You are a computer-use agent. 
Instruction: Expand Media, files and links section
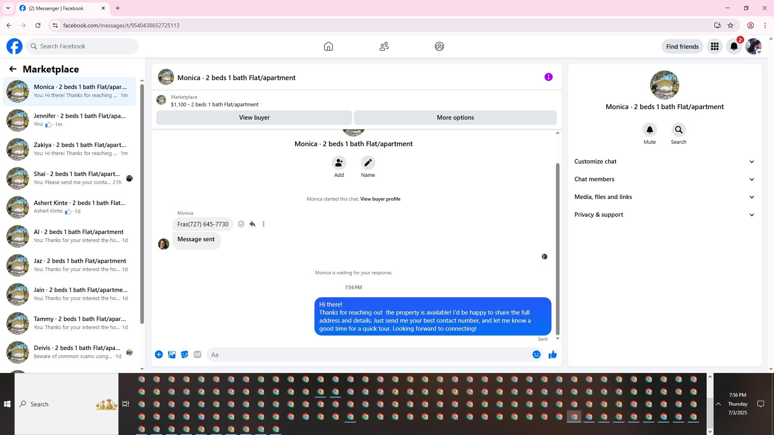(664, 197)
